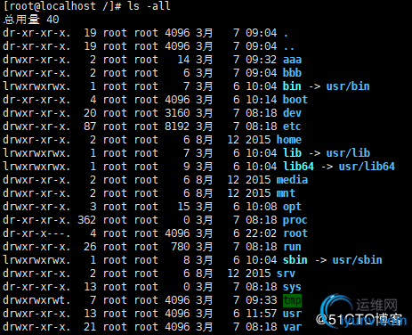Click the link count '26' in run row
The width and height of the screenshot is (412, 335).
tap(90, 247)
